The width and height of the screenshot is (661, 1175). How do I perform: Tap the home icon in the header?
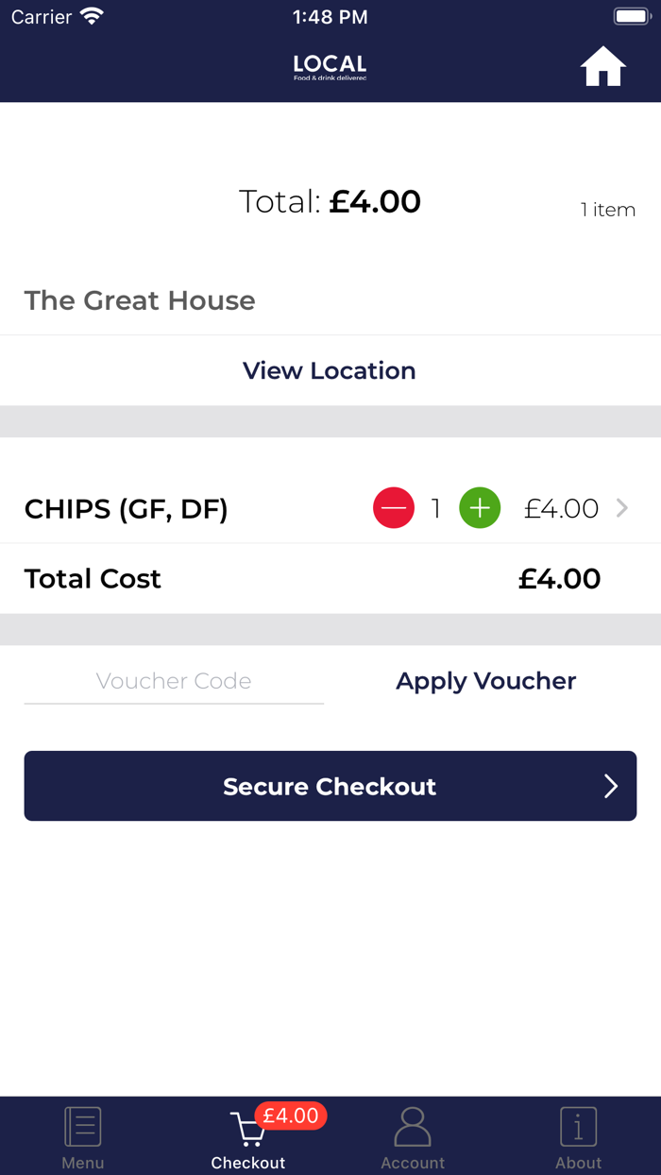(602, 66)
